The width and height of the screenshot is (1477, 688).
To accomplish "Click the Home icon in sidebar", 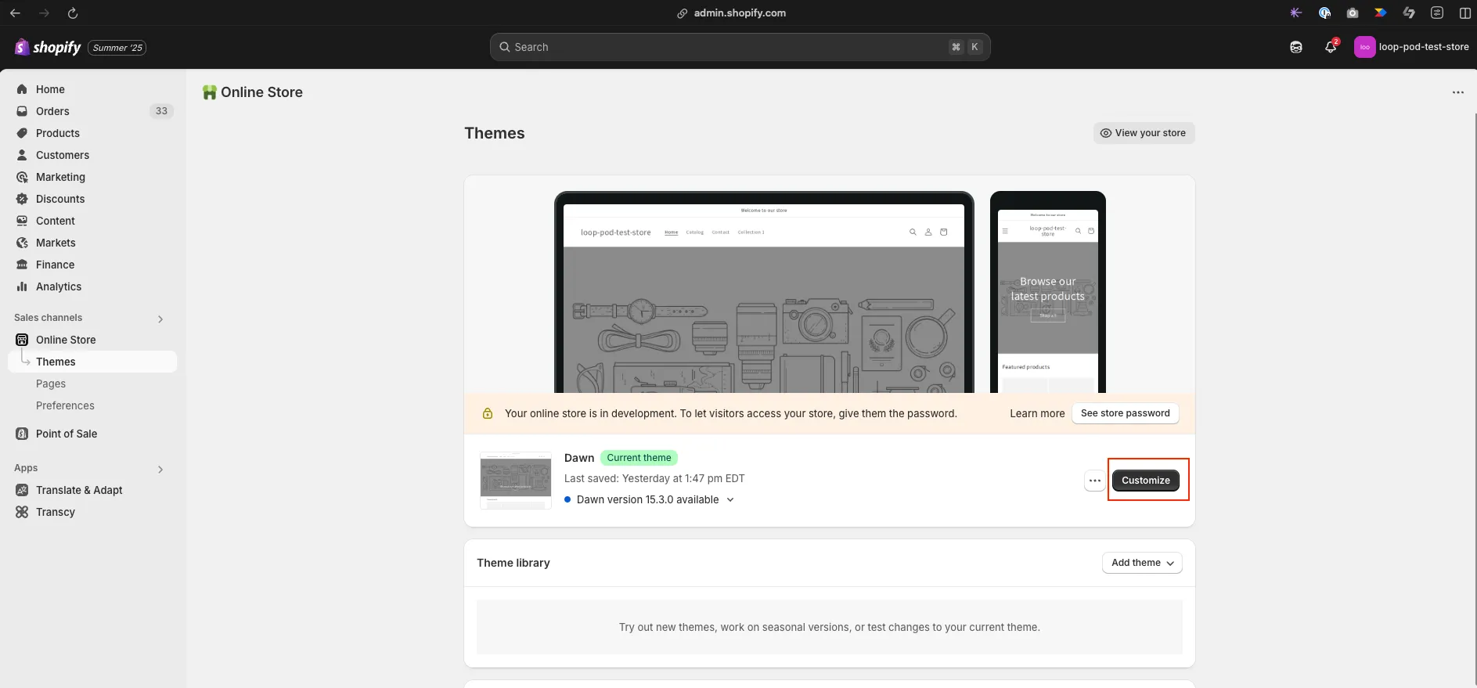I will 22,89.
